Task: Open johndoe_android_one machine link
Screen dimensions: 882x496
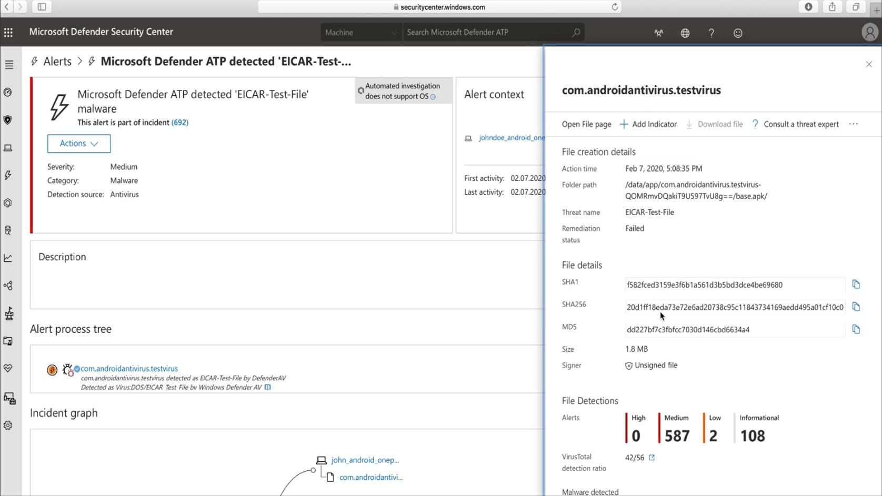Action: pyautogui.click(x=512, y=138)
